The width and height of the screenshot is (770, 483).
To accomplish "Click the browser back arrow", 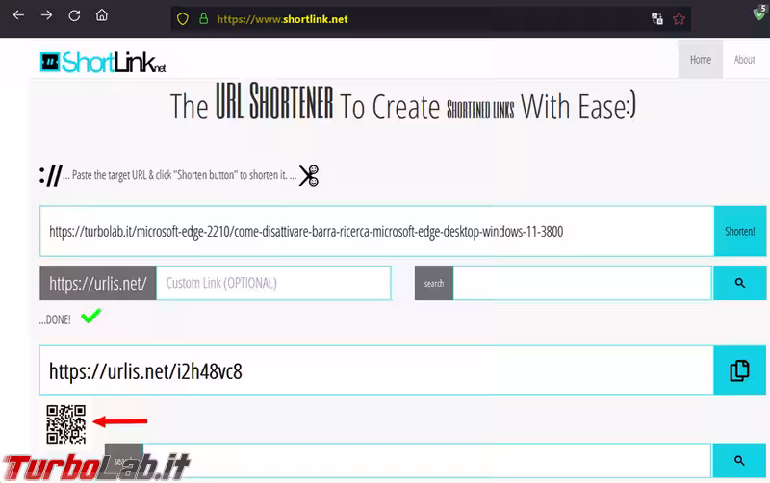I will pyautogui.click(x=18, y=16).
